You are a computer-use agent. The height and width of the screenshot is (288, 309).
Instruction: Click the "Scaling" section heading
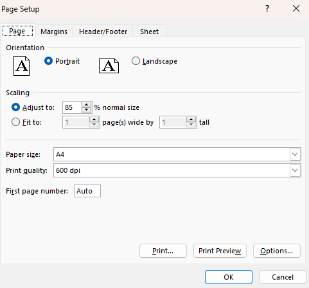click(17, 93)
